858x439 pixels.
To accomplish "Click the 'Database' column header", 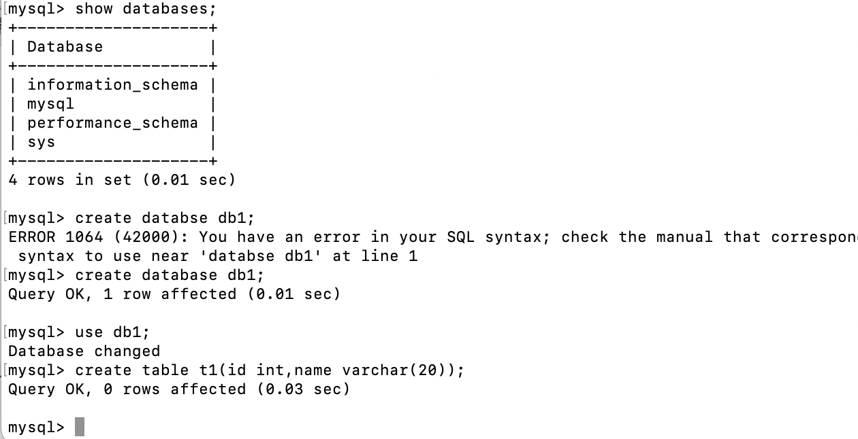I will (x=65, y=47).
